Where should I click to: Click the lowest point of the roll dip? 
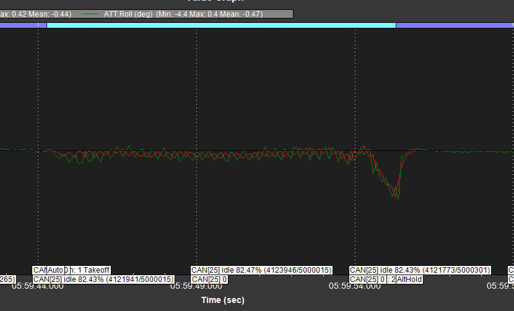[x=398, y=199]
